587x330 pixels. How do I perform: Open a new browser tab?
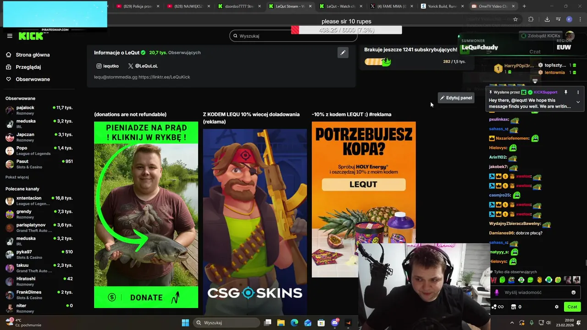(524, 6)
